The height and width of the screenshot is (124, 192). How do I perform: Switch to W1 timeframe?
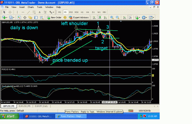[x=99, y=12]
